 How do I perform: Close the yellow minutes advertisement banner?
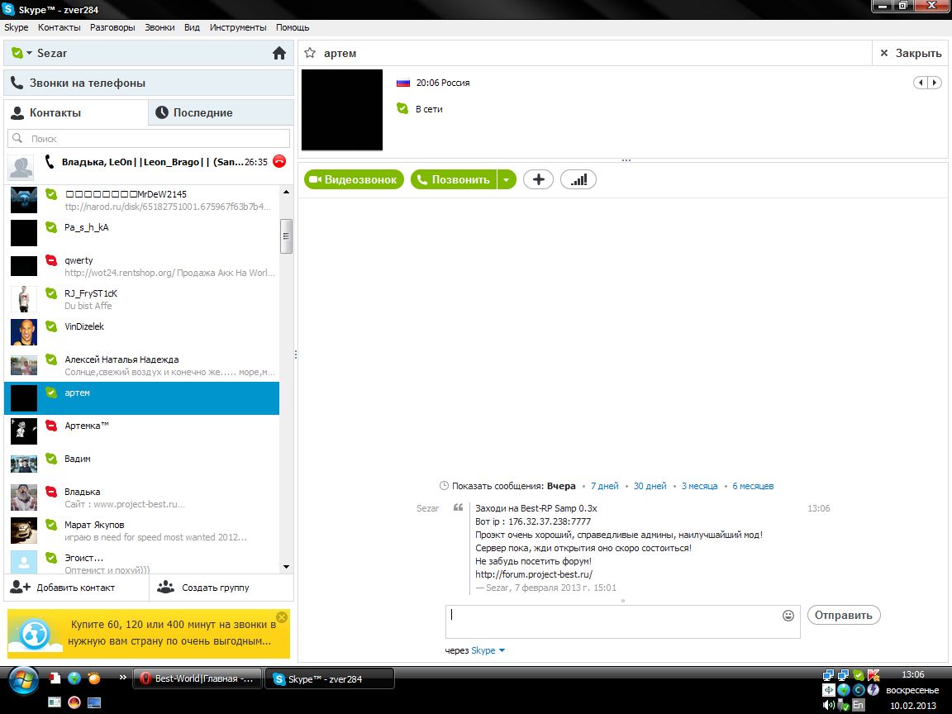[x=282, y=617]
